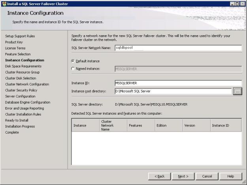Click the Cluster Network Name column header
Viewport: 247px width, 185px height.
pos(113,125)
